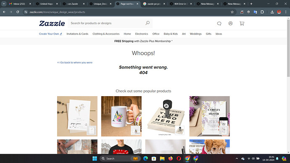This screenshot has height=163, width=290.
Task: Open Camelia Oliver invitation thumbnail
Action: pos(210,116)
